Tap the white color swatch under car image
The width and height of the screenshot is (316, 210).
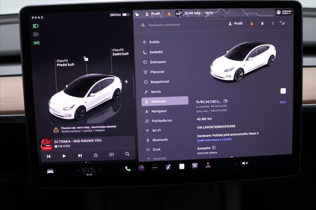(283, 91)
